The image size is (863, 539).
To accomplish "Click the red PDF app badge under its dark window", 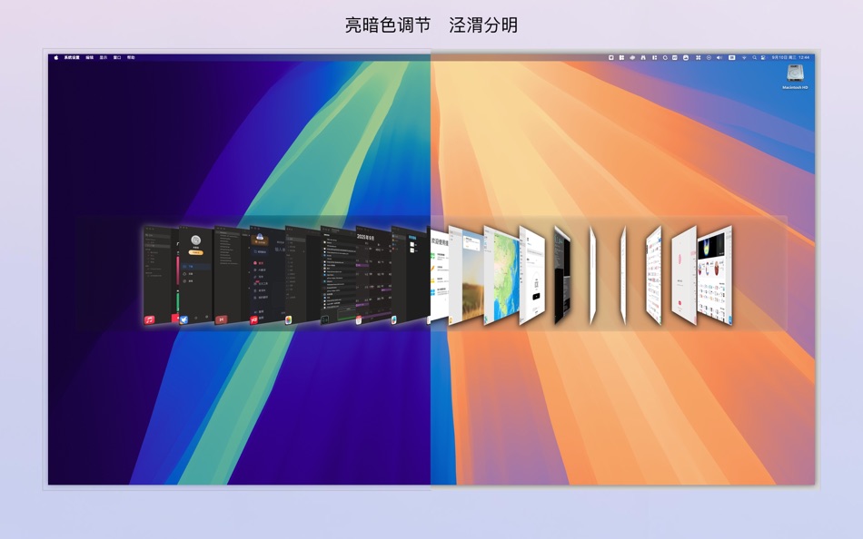I will (x=253, y=320).
